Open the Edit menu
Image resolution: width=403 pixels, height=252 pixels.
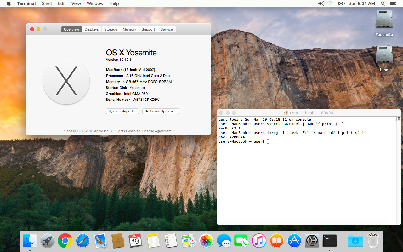pyautogui.click(x=62, y=3)
